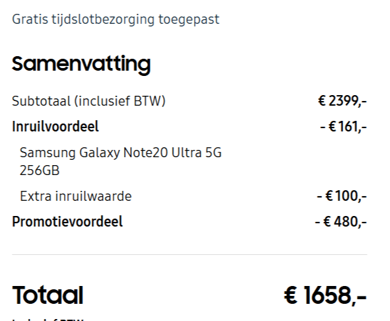Select the Subtotaal (inclusief BTW) label
Image resolution: width=390 pixels, height=321 pixels.
[x=88, y=101]
